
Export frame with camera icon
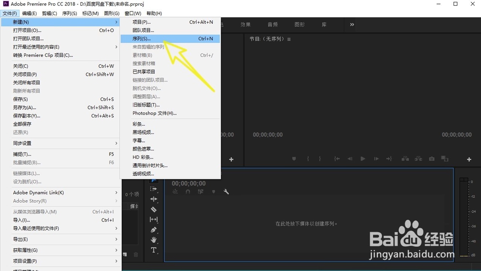pyautogui.click(x=431, y=159)
